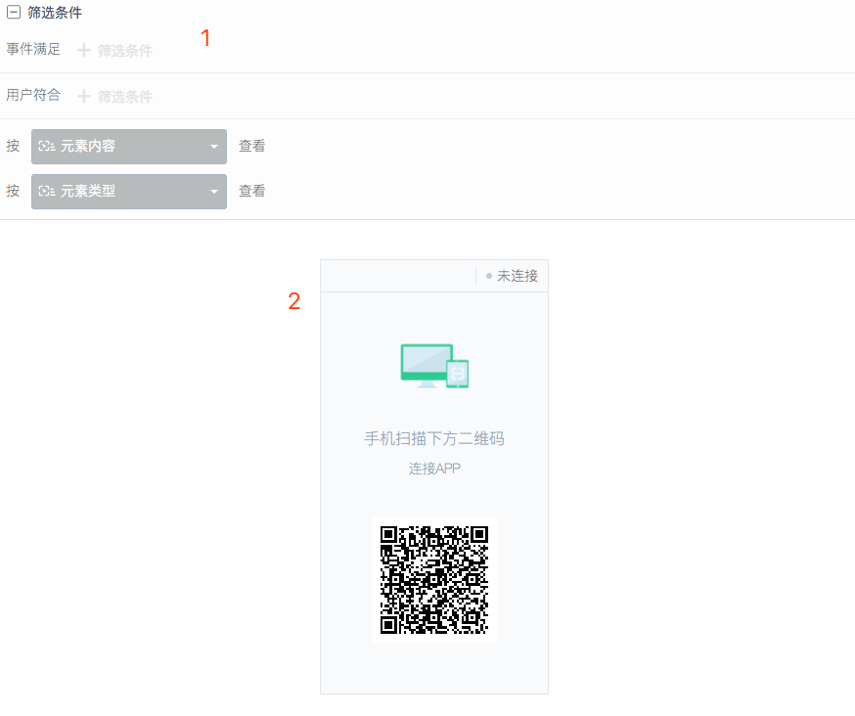Open the 元素类型 dropdown
This screenshot has width=855, height=716.
pyautogui.click(x=129, y=192)
